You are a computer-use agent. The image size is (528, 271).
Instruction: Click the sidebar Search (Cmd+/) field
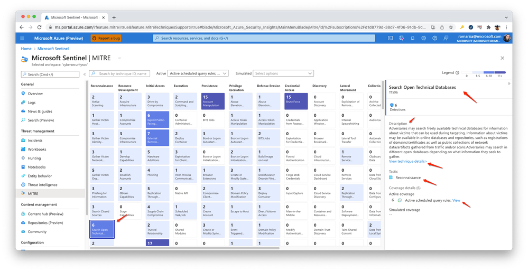(50, 74)
